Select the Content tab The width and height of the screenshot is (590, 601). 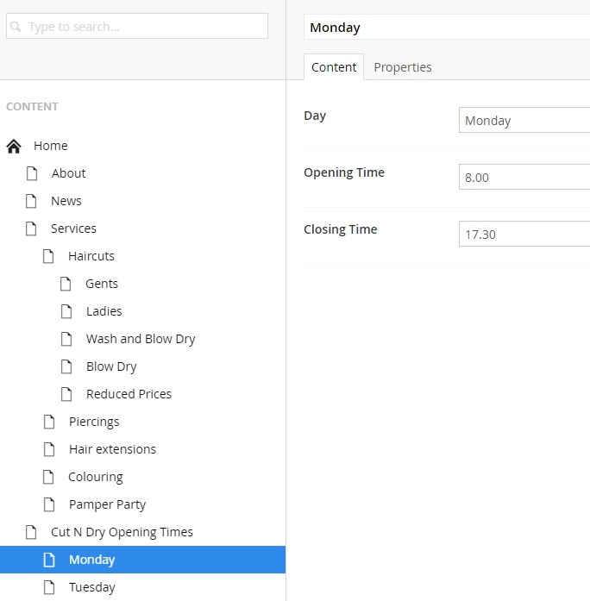[334, 67]
